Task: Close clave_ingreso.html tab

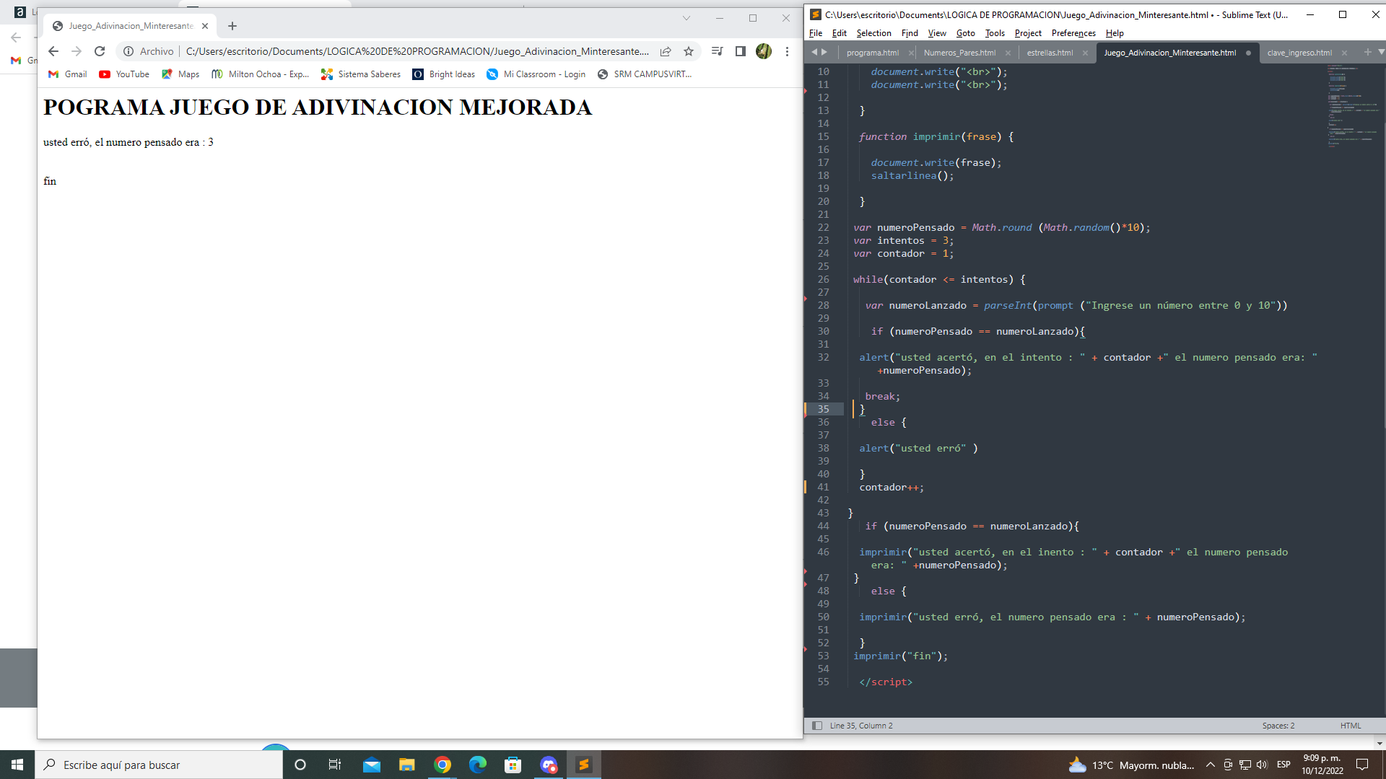Action: coord(1344,53)
